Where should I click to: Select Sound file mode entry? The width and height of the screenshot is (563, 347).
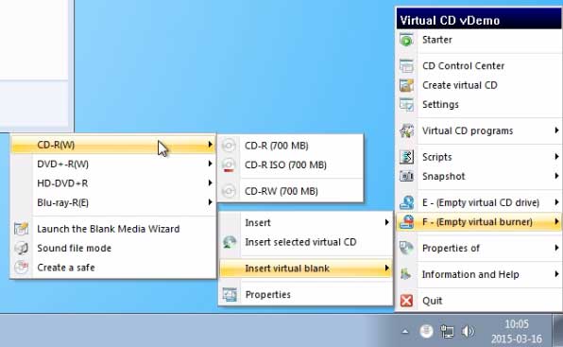point(113,249)
